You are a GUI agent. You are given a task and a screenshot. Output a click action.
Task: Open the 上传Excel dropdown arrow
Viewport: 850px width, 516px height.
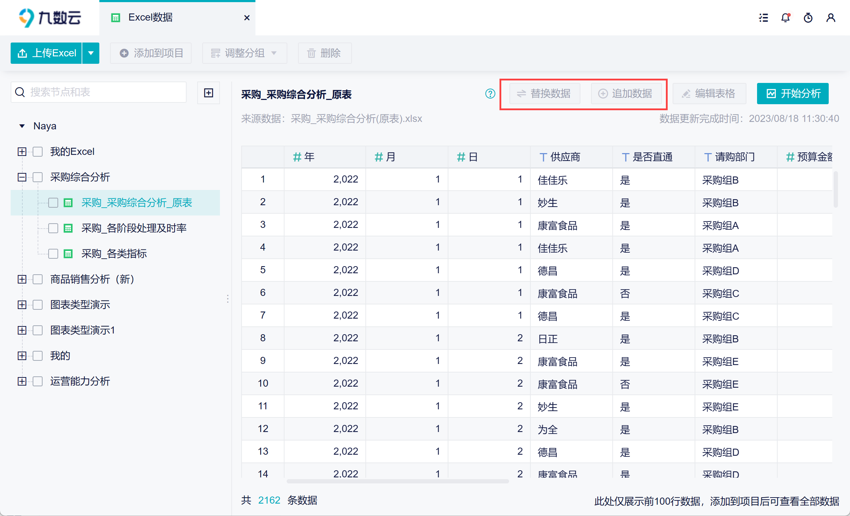point(91,53)
